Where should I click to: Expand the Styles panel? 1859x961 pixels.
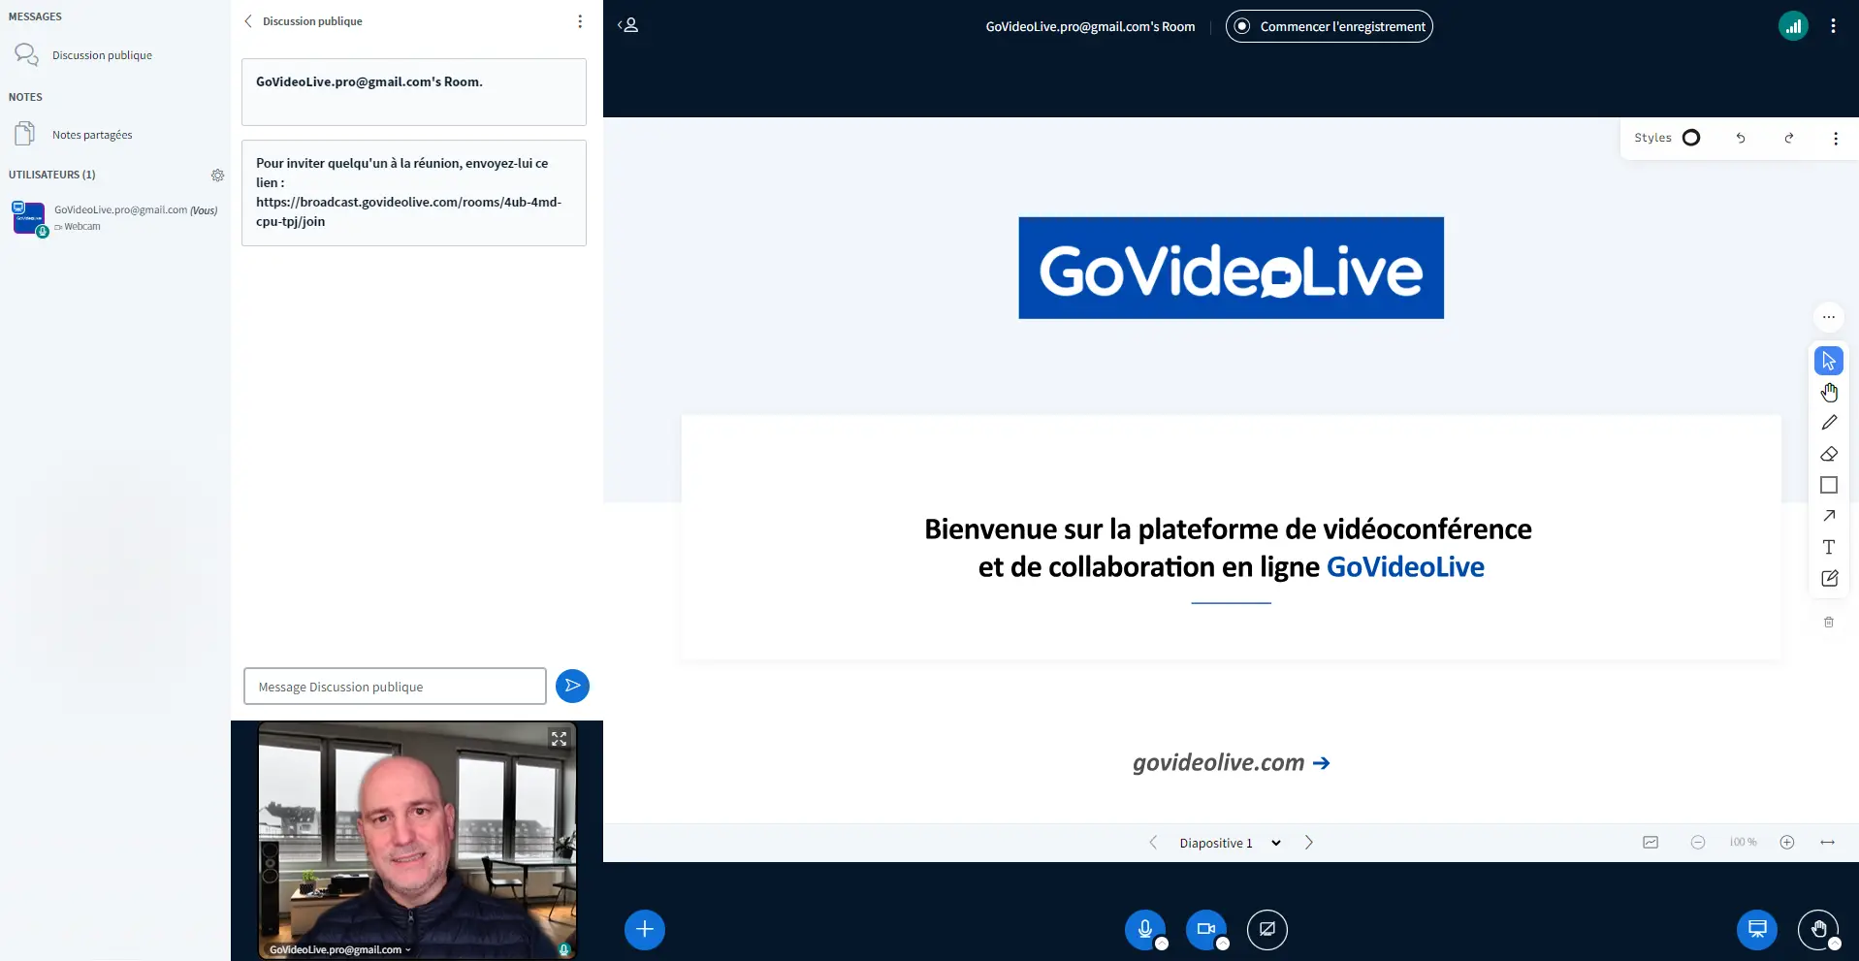(x=1667, y=138)
